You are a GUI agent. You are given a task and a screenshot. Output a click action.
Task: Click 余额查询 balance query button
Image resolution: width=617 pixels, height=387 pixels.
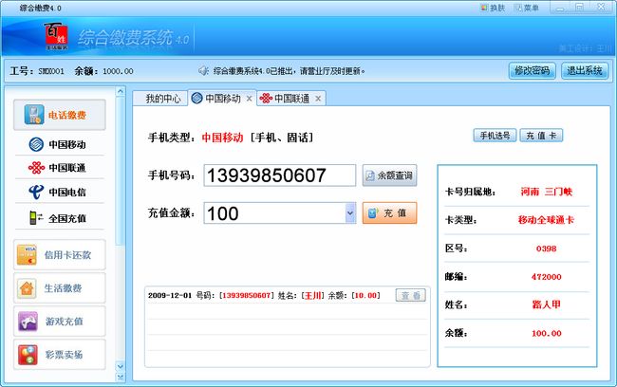(x=389, y=175)
